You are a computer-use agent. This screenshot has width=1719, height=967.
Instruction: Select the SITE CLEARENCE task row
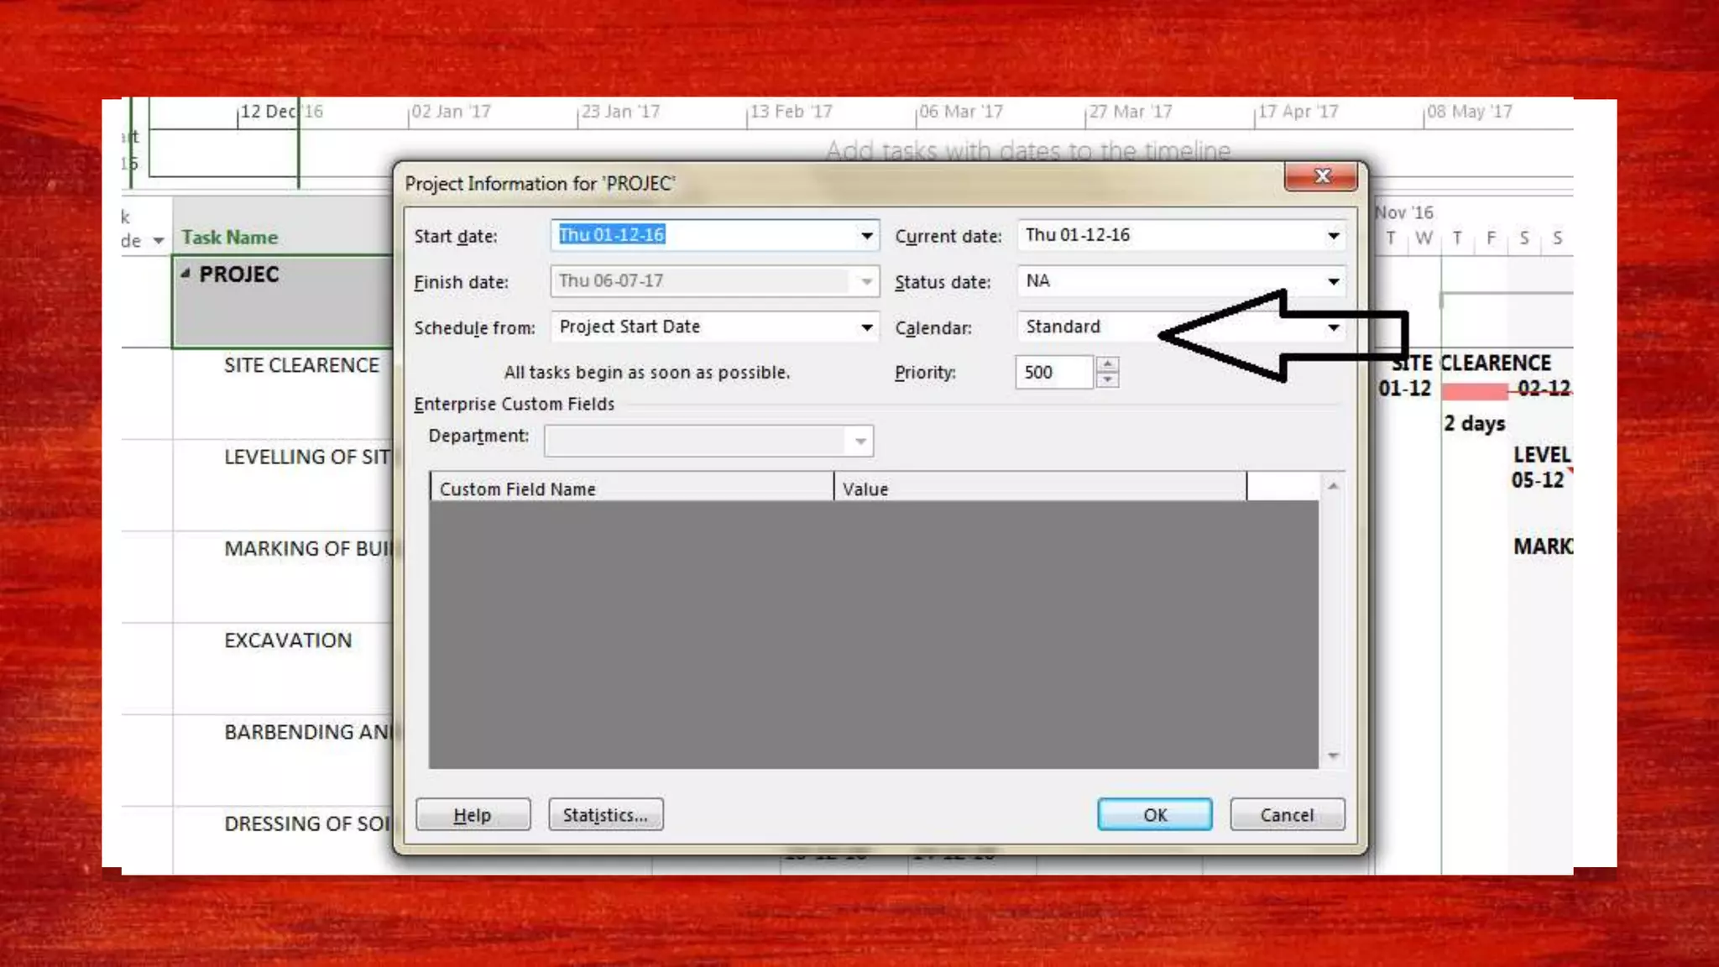pyautogui.click(x=301, y=366)
